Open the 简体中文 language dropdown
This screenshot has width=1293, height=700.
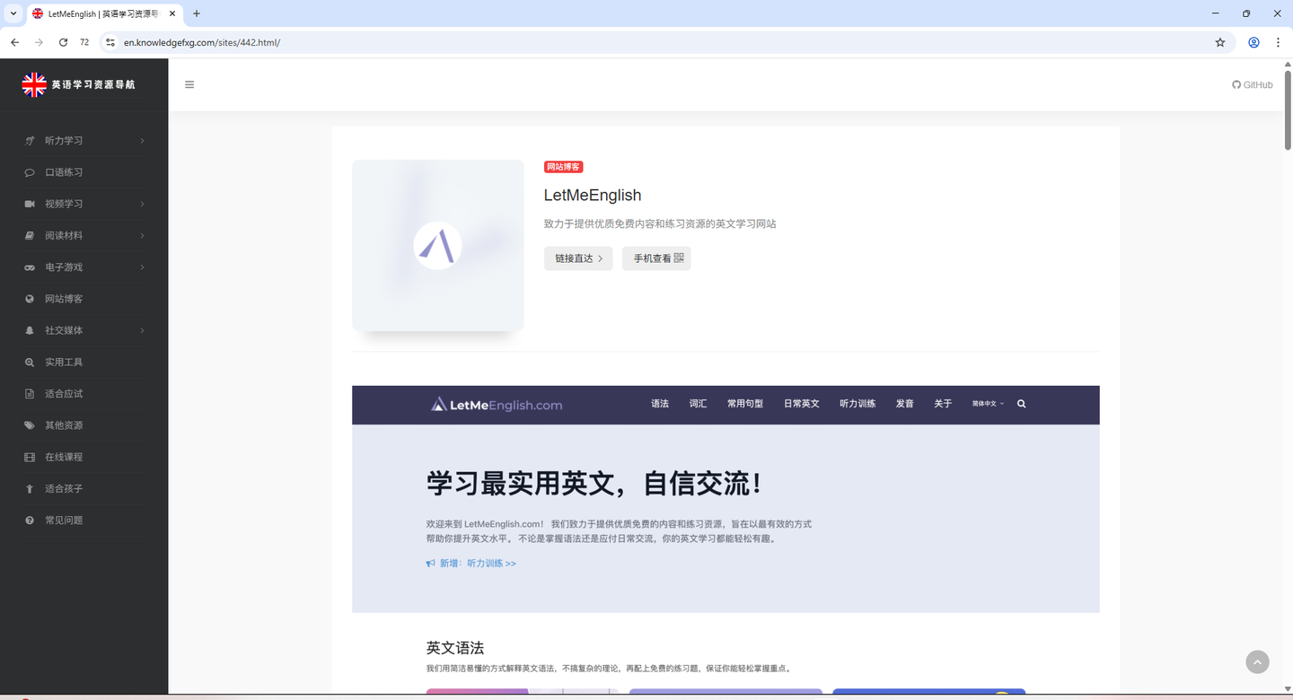[988, 404]
